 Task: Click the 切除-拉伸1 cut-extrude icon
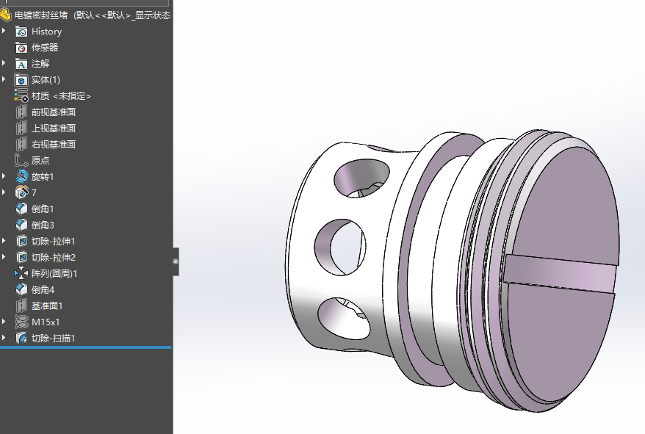click(21, 241)
